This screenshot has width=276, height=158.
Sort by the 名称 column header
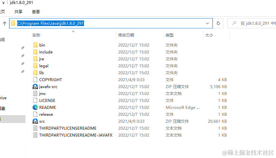(x=36, y=35)
